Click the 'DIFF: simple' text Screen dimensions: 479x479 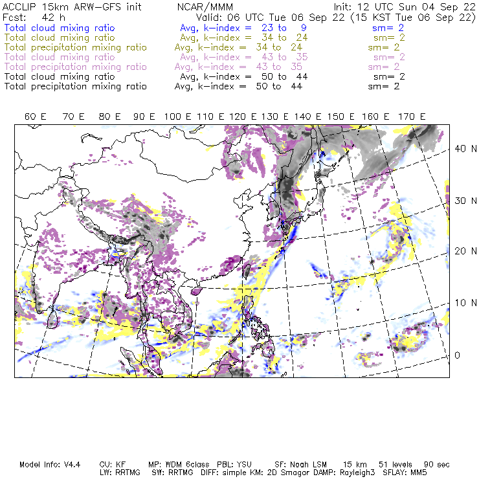pyautogui.click(x=224, y=473)
